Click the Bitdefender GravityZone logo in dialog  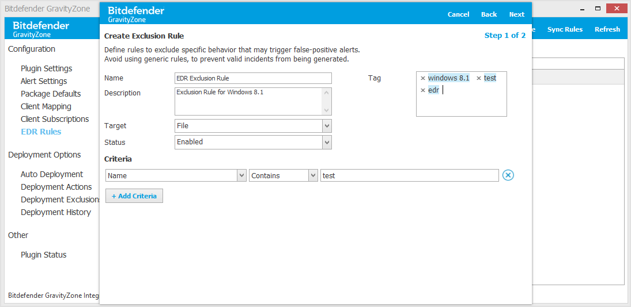pos(136,14)
